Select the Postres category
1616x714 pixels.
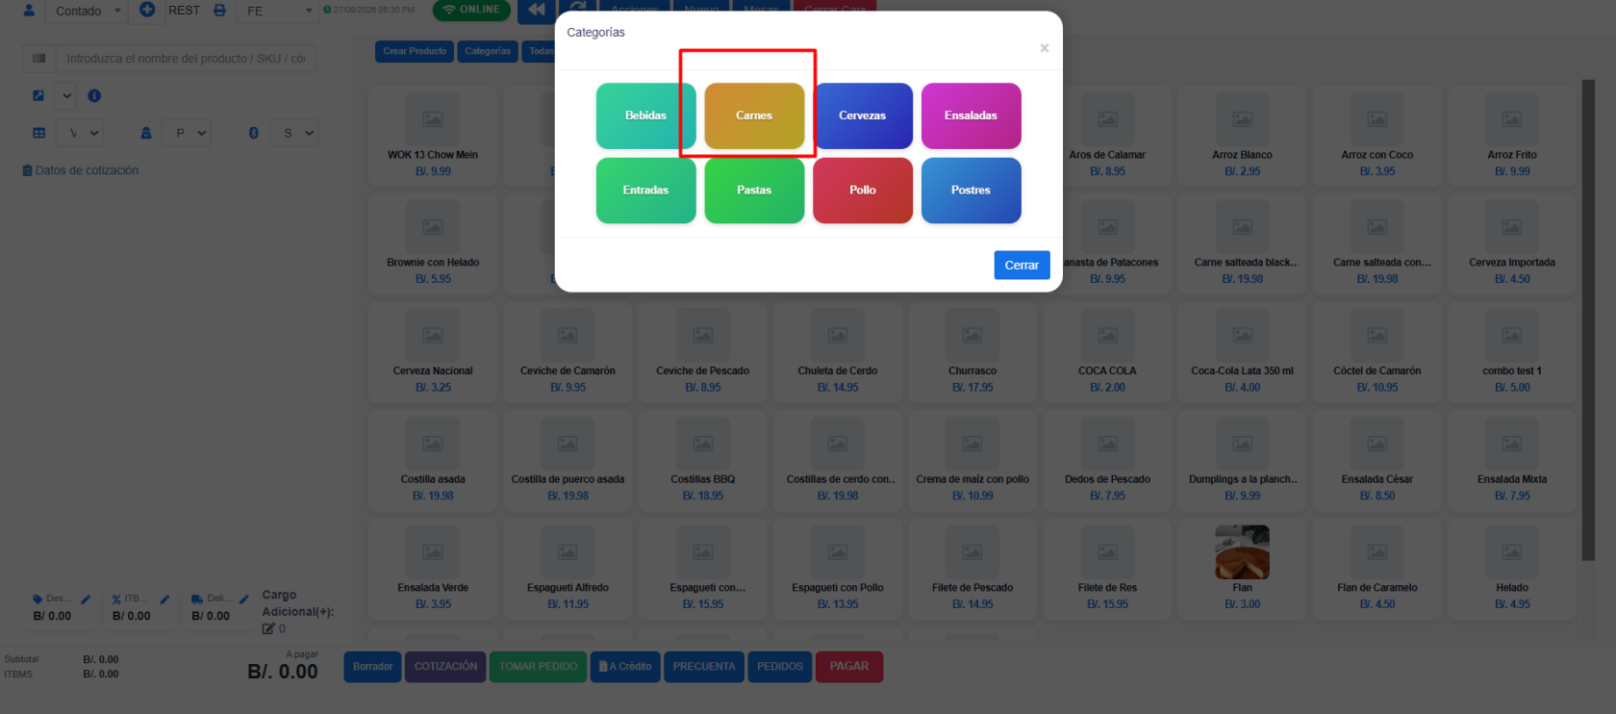coord(972,191)
